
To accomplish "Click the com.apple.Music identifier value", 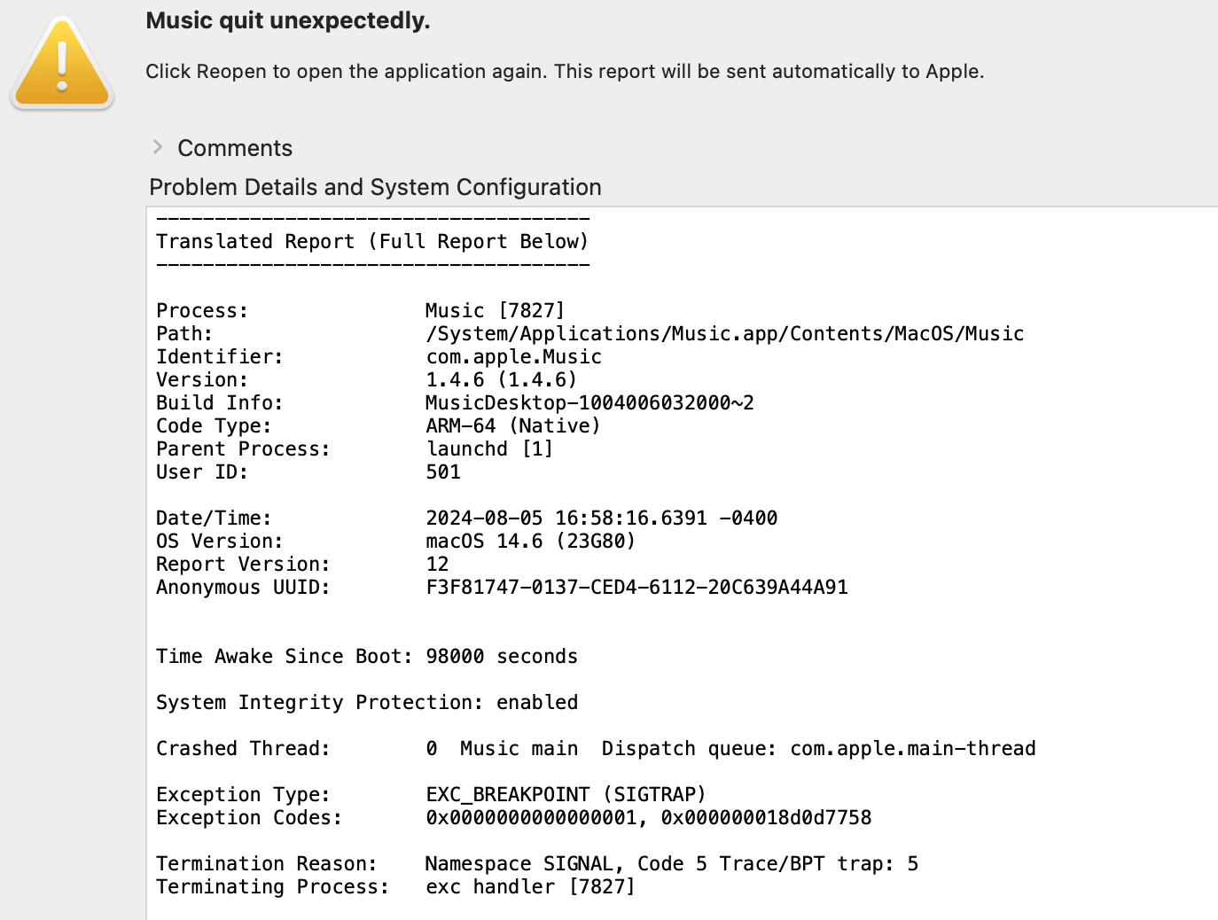I will (513, 356).
